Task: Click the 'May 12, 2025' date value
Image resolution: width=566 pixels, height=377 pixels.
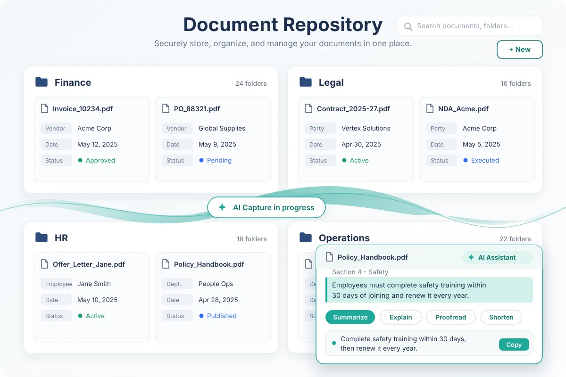Action: pyautogui.click(x=97, y=144)
